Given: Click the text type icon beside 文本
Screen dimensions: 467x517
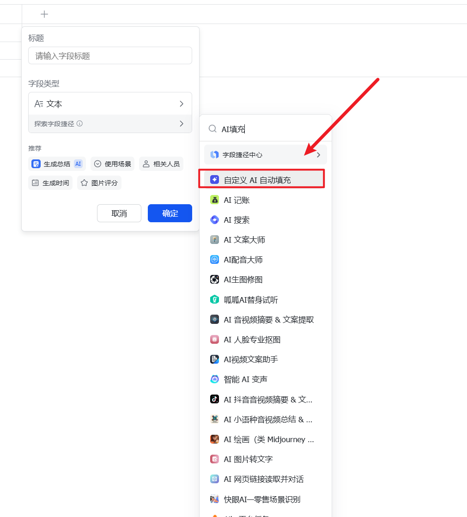Looking at the screenshot, I should pyautogui.click(x=38, y=104).
